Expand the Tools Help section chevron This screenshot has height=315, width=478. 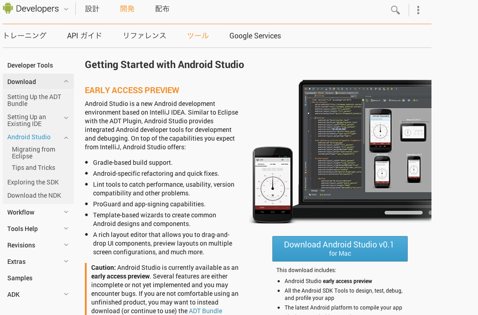pos(66,229)
